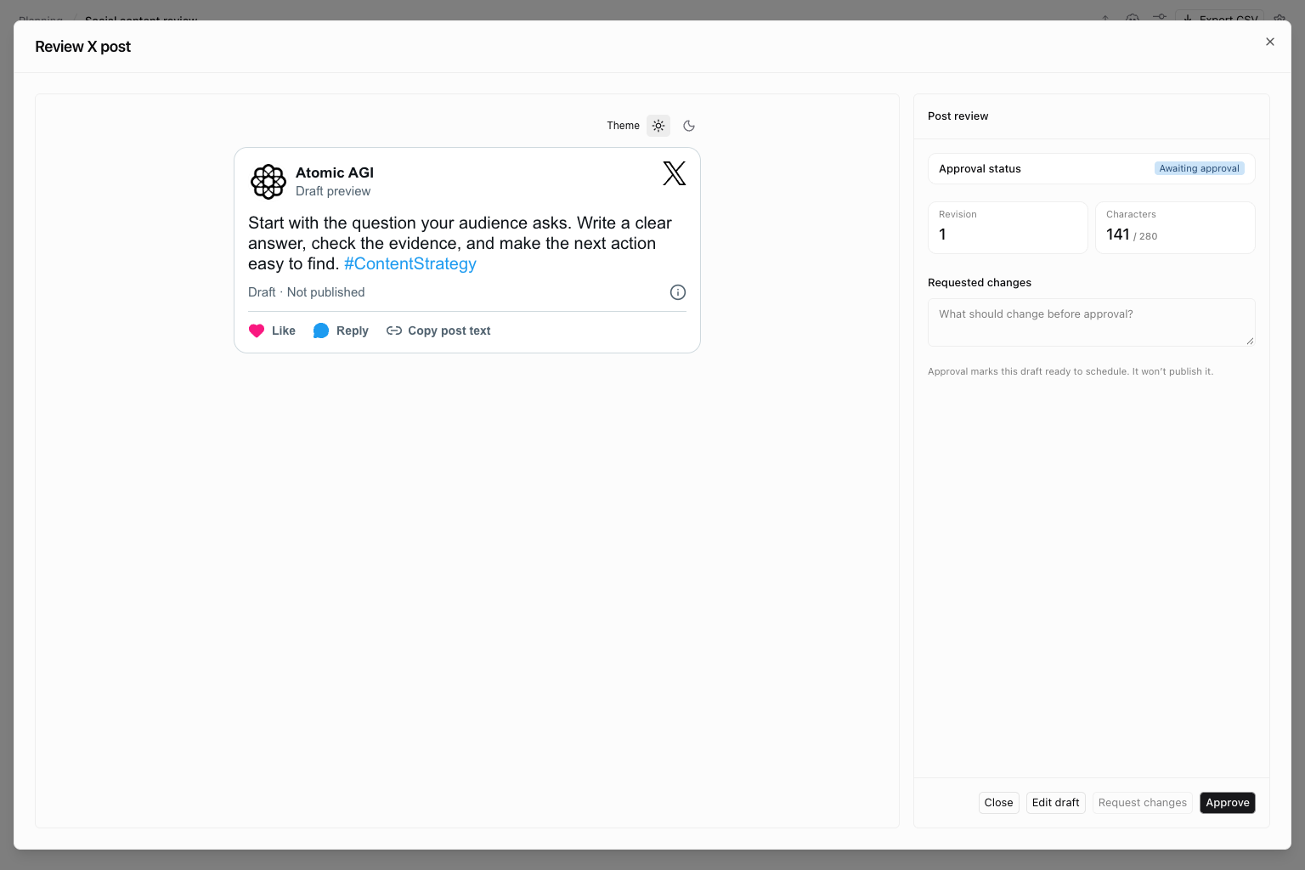The image size is (1305, 870).
Task: Grab the textarea resize handle
Action: tap(1250, 341)
